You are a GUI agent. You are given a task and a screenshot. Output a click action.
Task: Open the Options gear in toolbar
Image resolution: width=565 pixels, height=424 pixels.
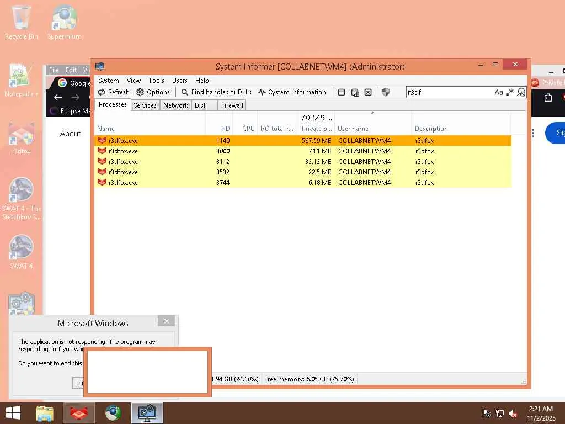(x=153, y=92)
